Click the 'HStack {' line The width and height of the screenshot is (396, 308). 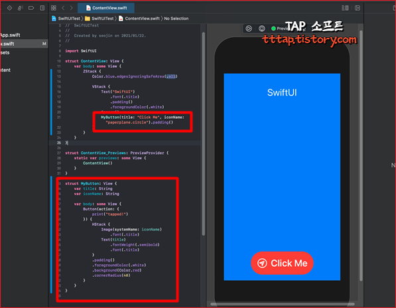(x=101, y=224)
